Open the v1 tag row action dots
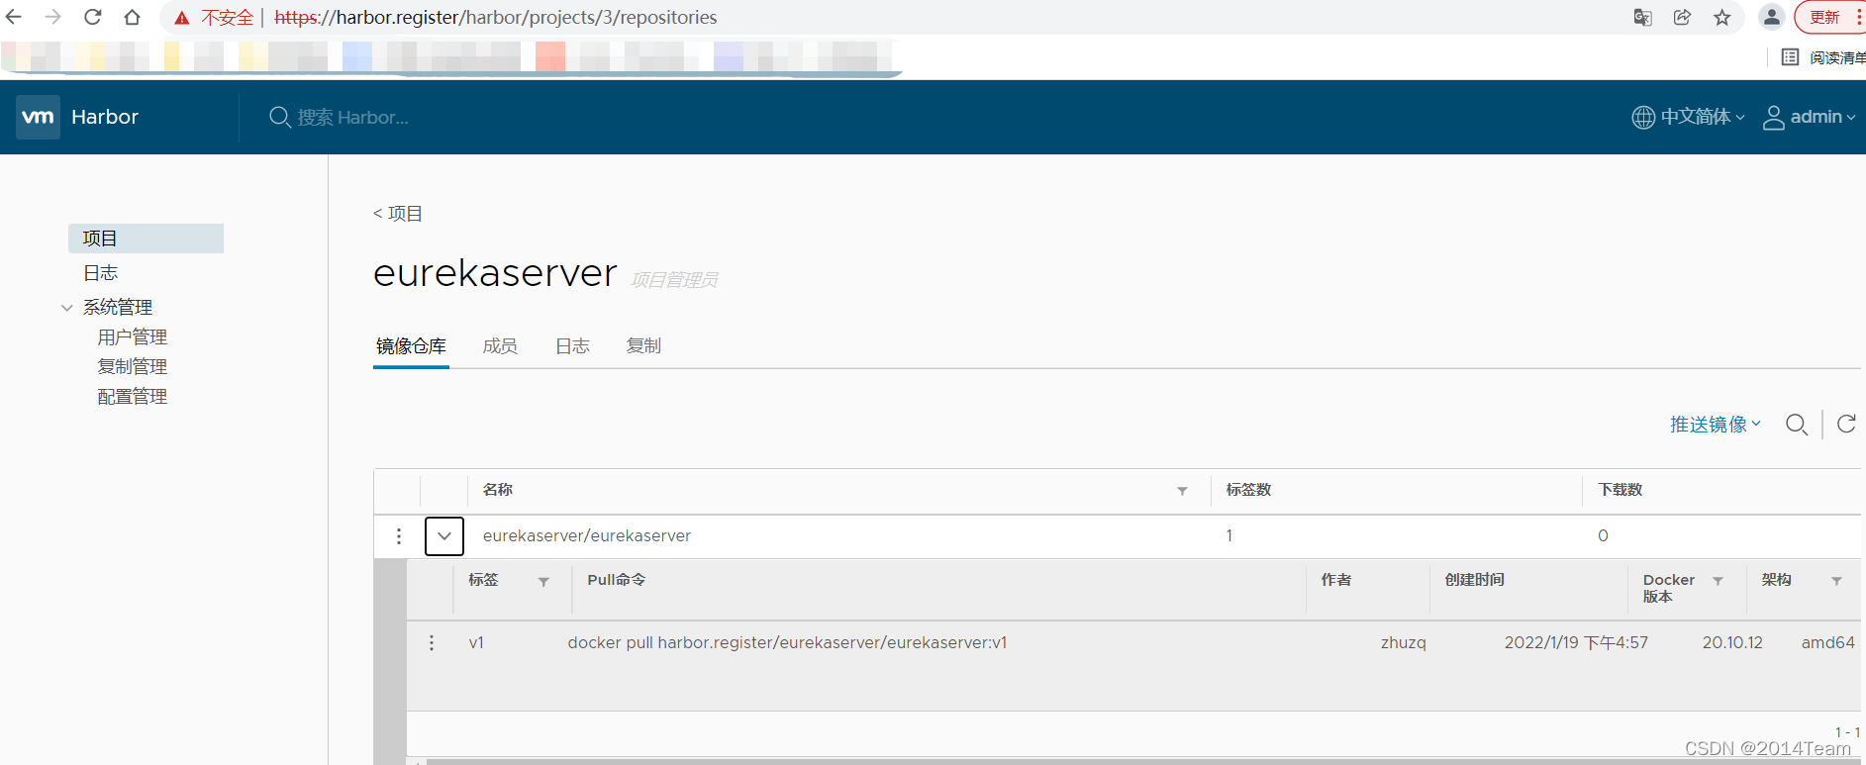 432,643
